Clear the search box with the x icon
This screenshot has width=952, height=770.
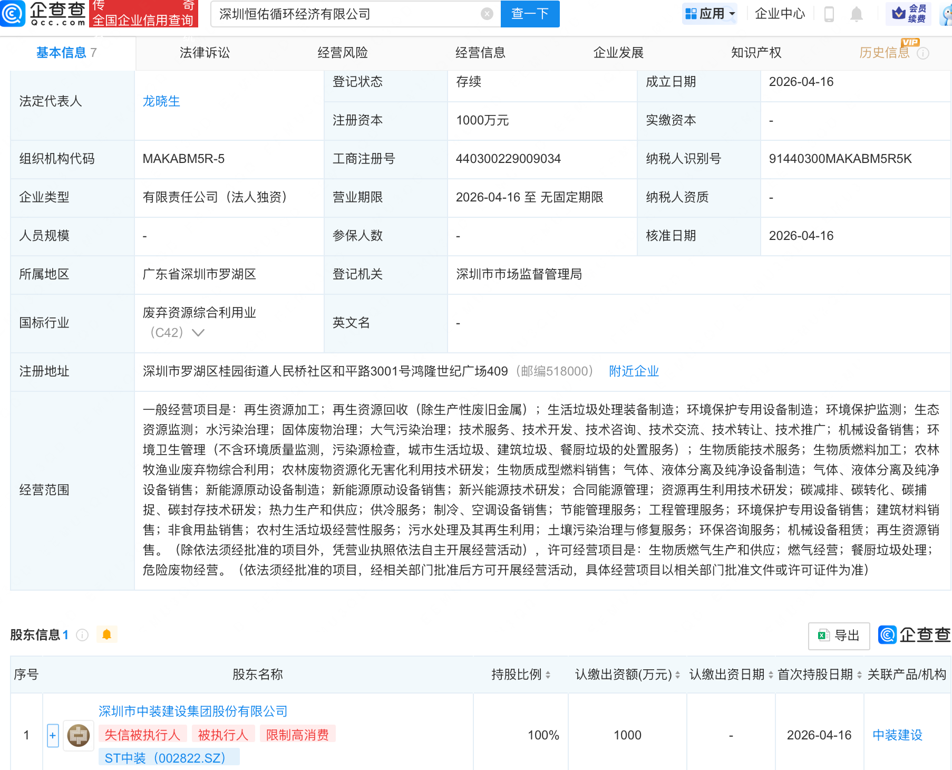[x=486, y=14]
